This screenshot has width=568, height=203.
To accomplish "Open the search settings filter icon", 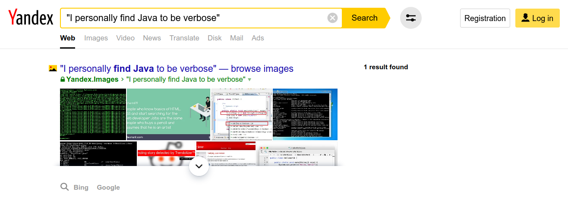I will (411, 18).
